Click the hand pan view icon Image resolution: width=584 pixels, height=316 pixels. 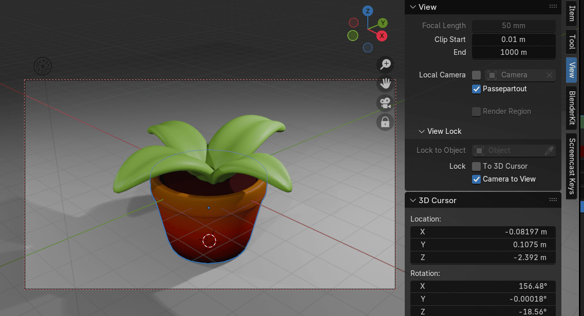click(x=385, y=83)
